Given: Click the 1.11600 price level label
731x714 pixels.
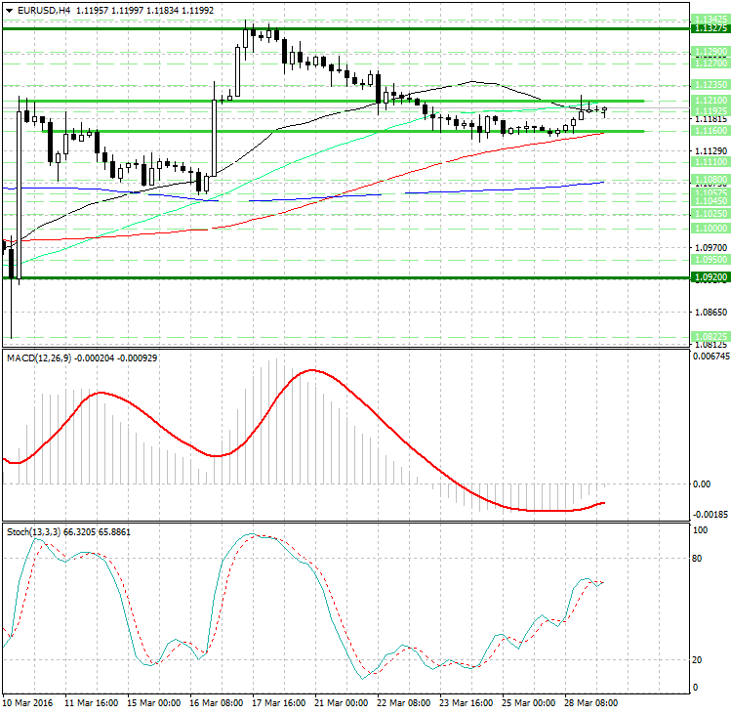Looking at the screenshot, I should pyautogui.click(x=711, y=131).
